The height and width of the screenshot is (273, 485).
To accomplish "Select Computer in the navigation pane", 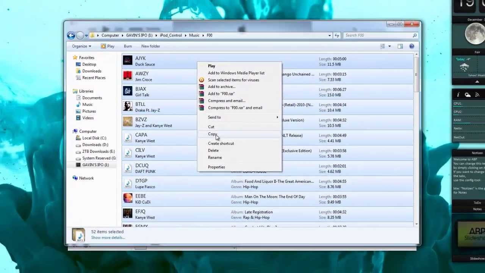I will (88, 131).
